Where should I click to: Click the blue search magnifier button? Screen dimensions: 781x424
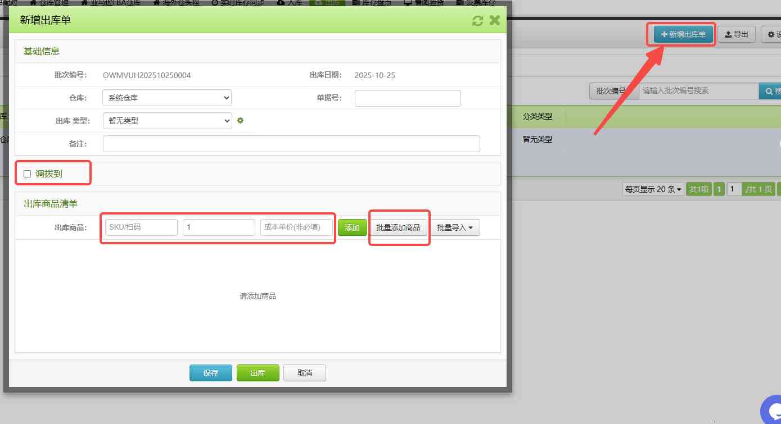tap(770, 91)
